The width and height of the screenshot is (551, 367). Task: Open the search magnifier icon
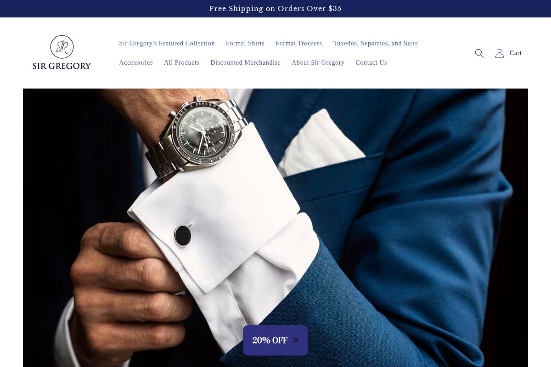click(x=479, y=53)
